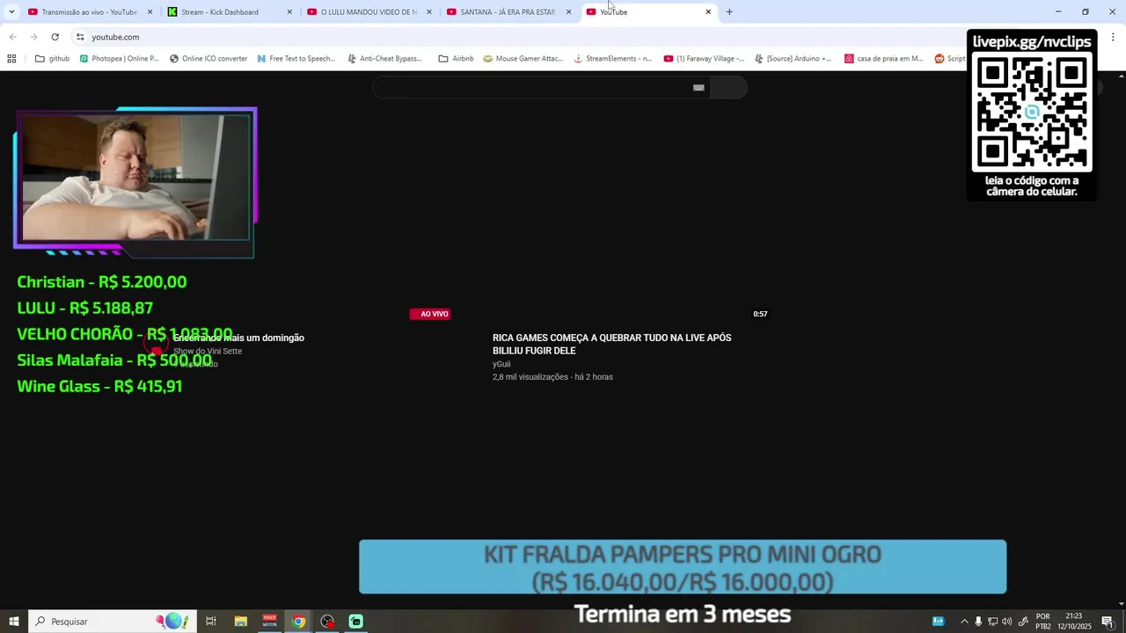
Task: Click the keyboard icon in YouTube search box
Action: point(698,87)
